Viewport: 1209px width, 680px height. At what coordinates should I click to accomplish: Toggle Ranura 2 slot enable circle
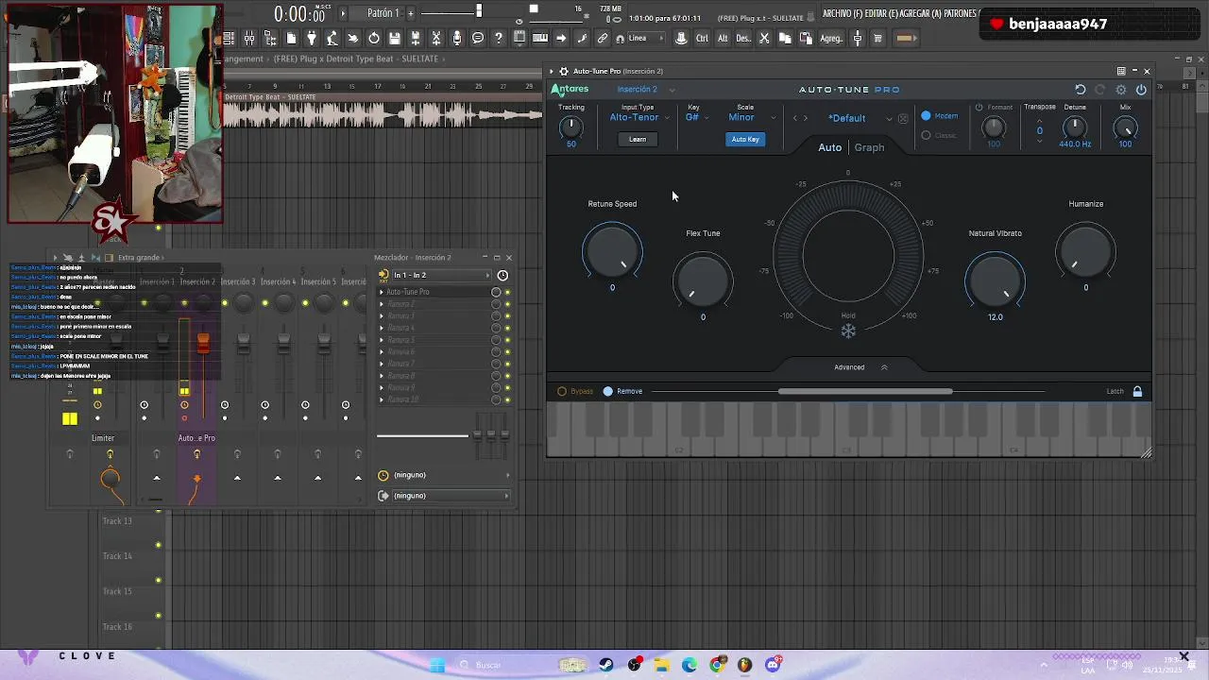[496, 304]
